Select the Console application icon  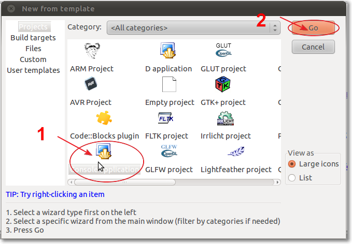pos(104,151)
